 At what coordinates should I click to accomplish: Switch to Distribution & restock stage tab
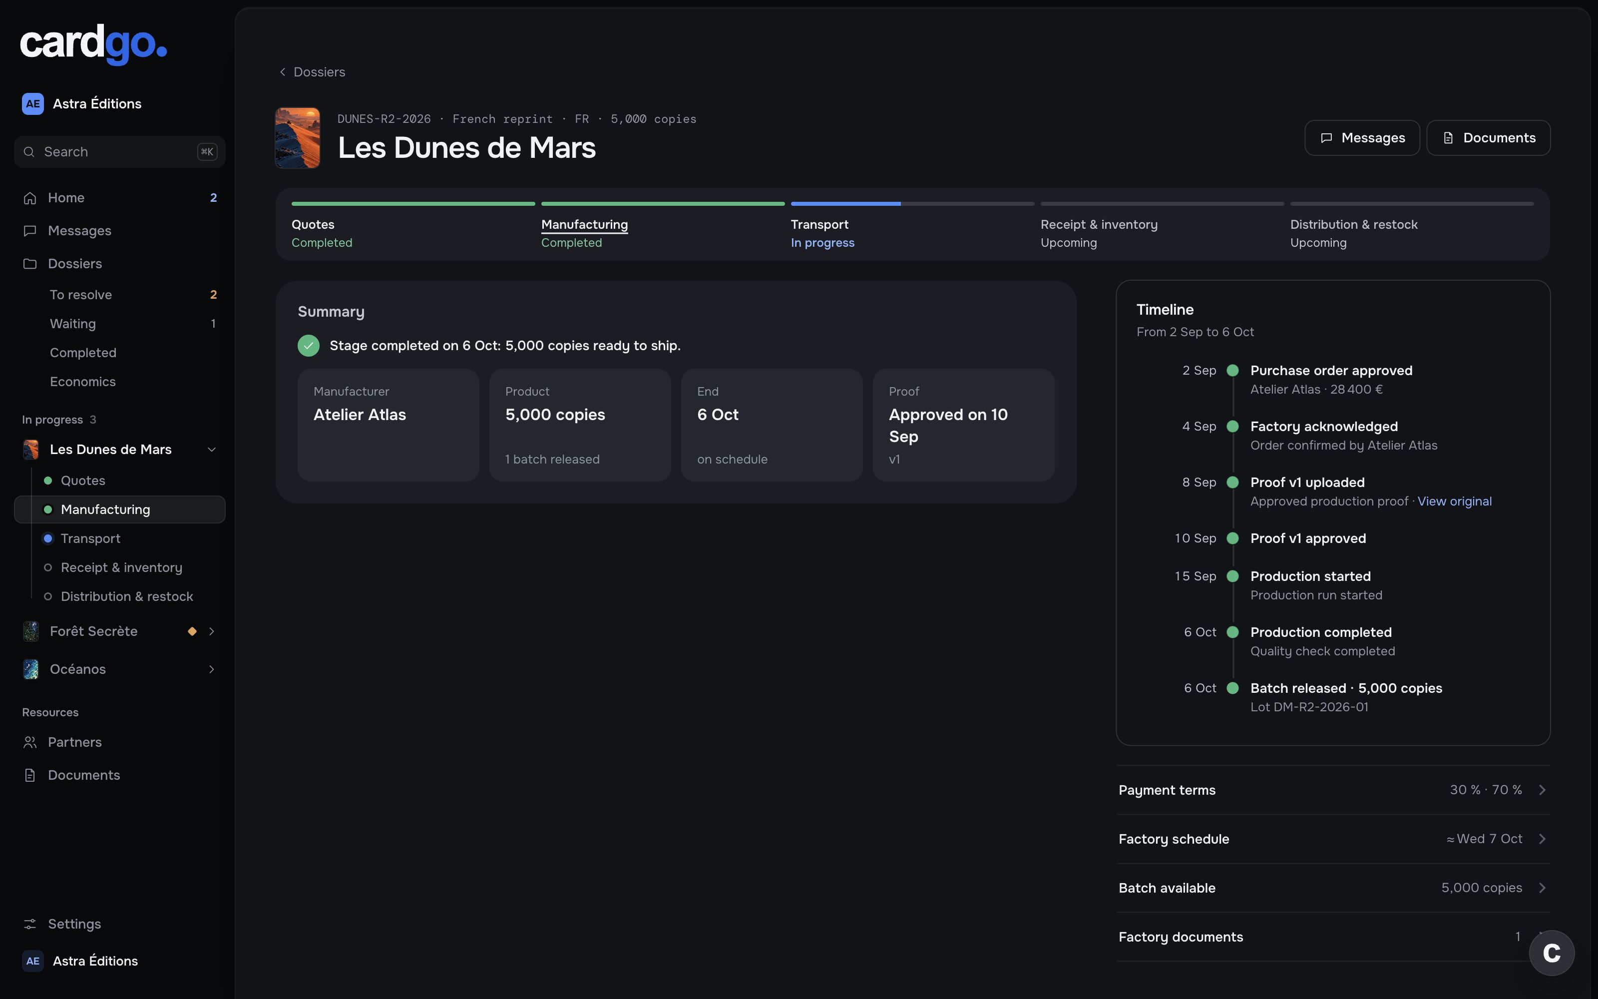(x=1411, y=225)
